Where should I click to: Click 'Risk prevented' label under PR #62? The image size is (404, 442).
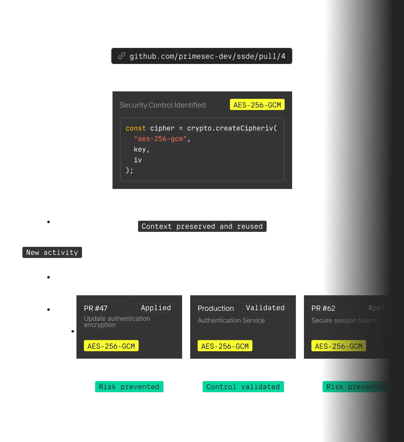(356, 387)
